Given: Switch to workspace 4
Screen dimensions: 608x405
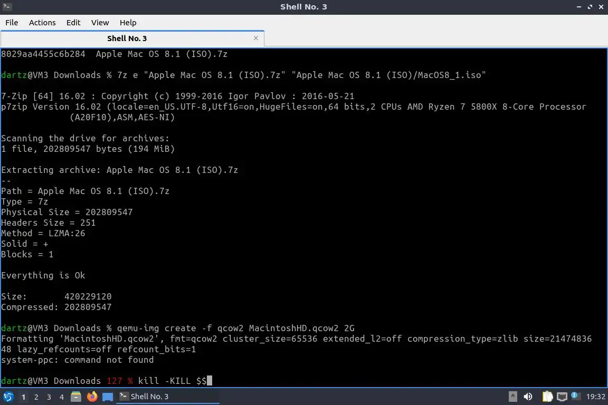Looking at the screenshot, I should 62,397.
